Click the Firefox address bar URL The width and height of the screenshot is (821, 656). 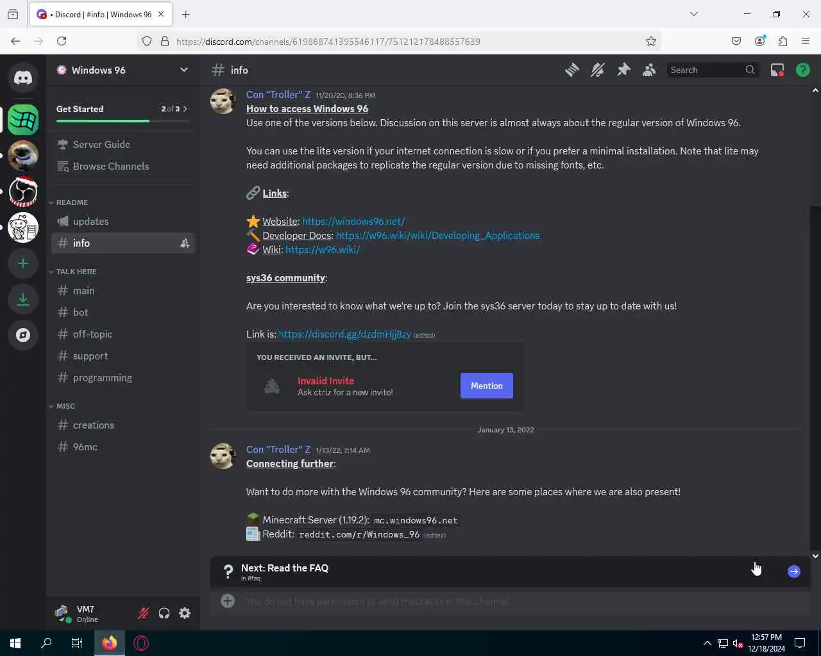(x=328, y=41)
